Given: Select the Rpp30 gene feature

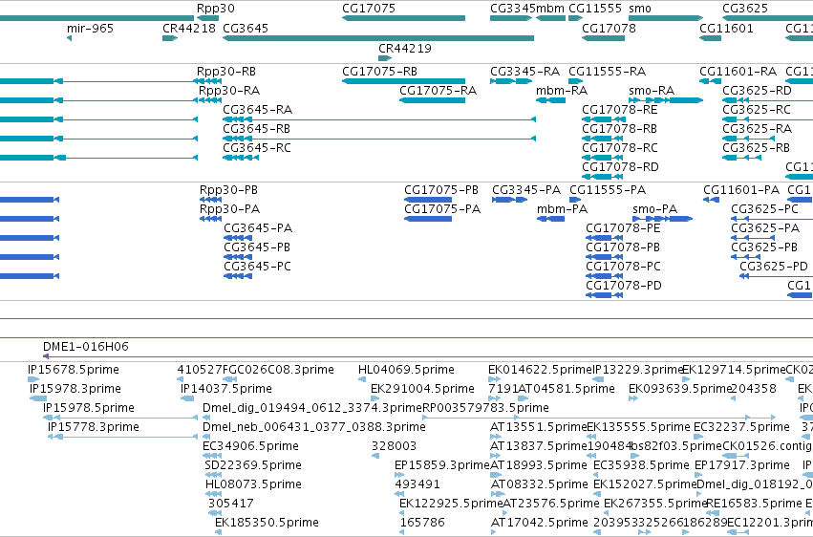Looking at the screenshot, I should [x=207, y=18].
